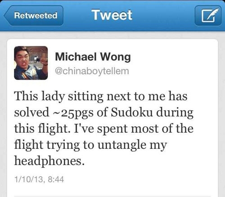Click the separator line below timestamp
Screen dimensions: 225x197
point(112,196)
